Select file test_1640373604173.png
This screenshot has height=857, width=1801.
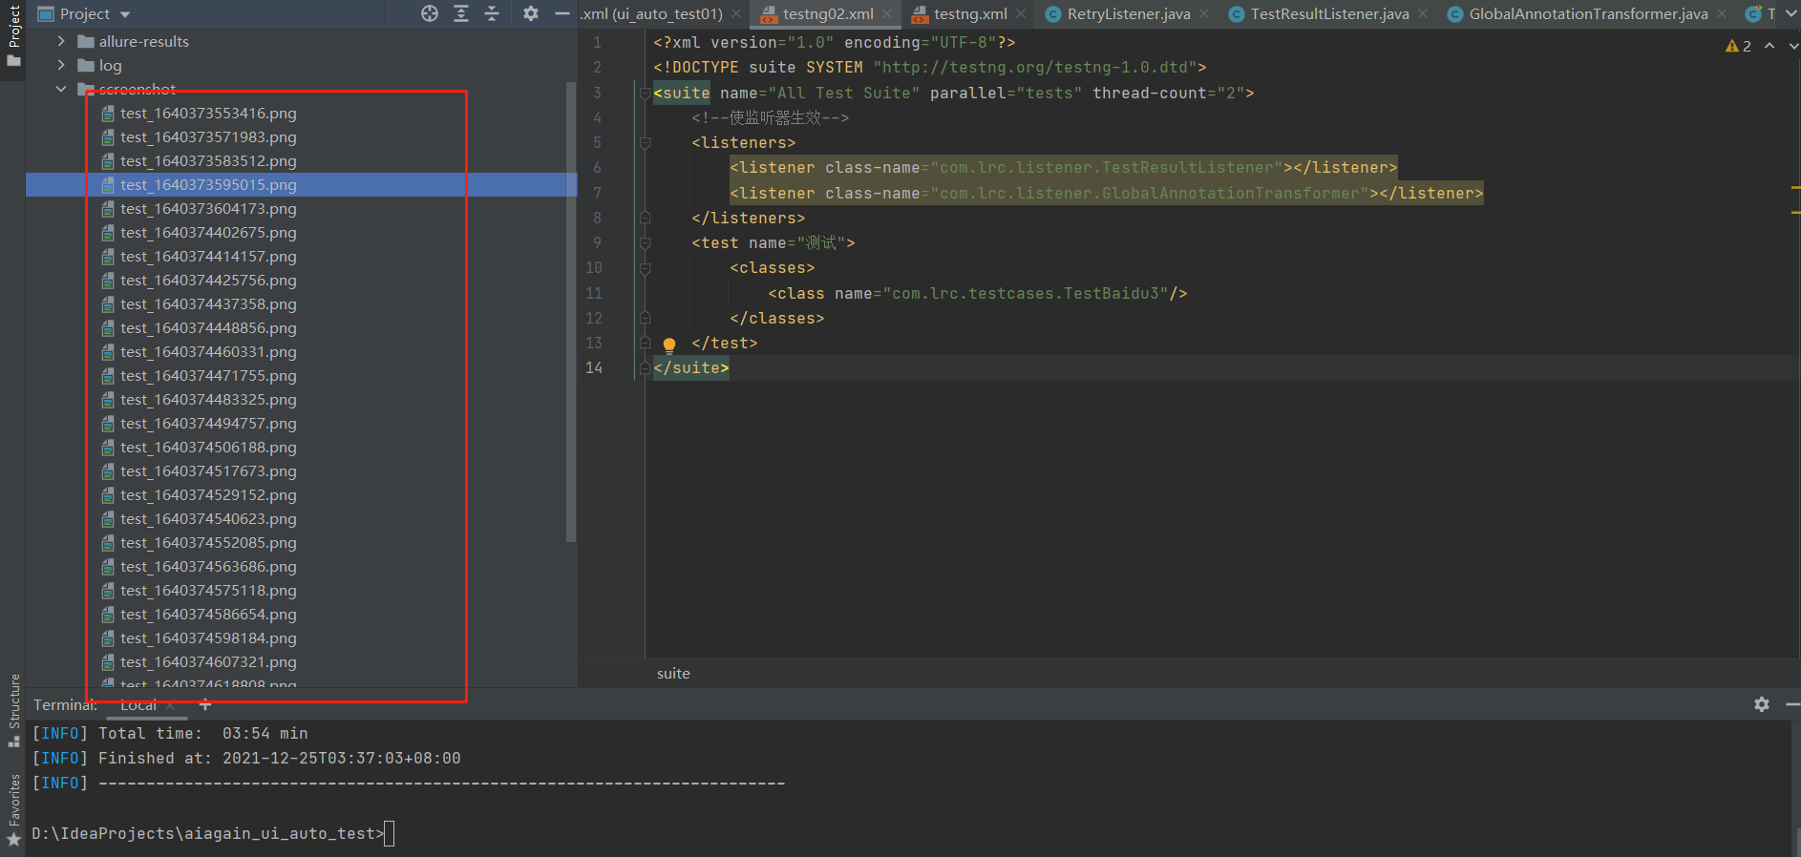coord(208,208)
